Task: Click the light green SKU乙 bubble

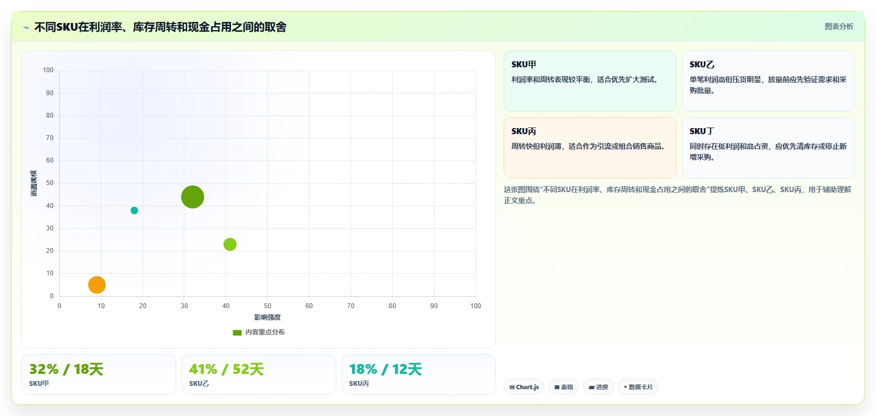Action: tap(230, 244)
